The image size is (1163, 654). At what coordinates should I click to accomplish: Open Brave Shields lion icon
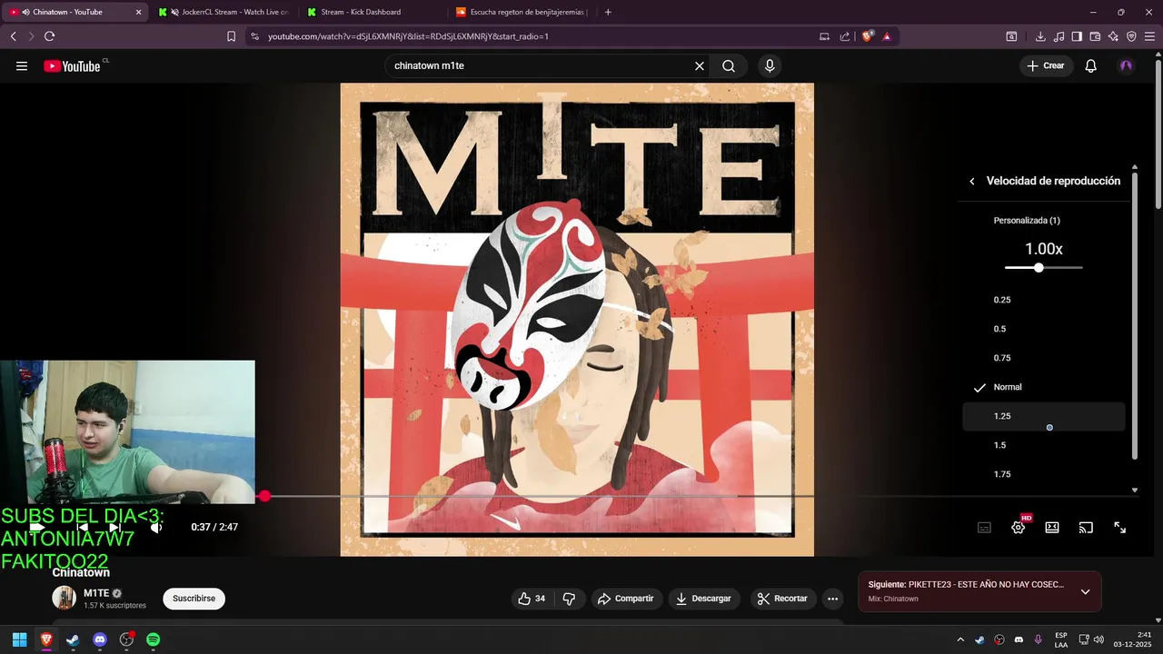[x=868, y=36]
